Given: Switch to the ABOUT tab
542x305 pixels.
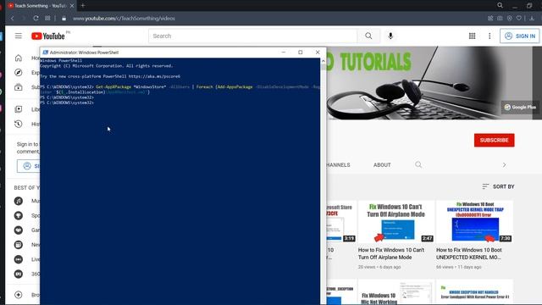Looking at the screenshot, I should pyautogui.click(x=382, y=165).
